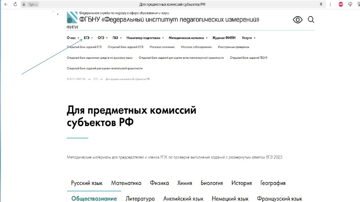The height and width of the screenshot is (202, 360).
Task: Select the "Русский язык" tab
Action: (87, 183)
